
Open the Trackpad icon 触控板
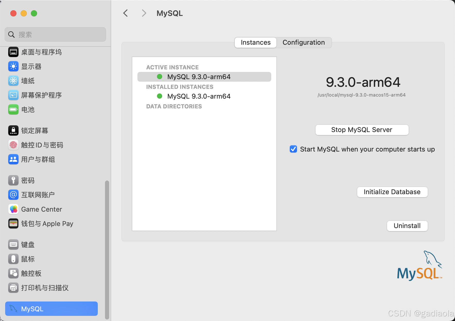13,273
